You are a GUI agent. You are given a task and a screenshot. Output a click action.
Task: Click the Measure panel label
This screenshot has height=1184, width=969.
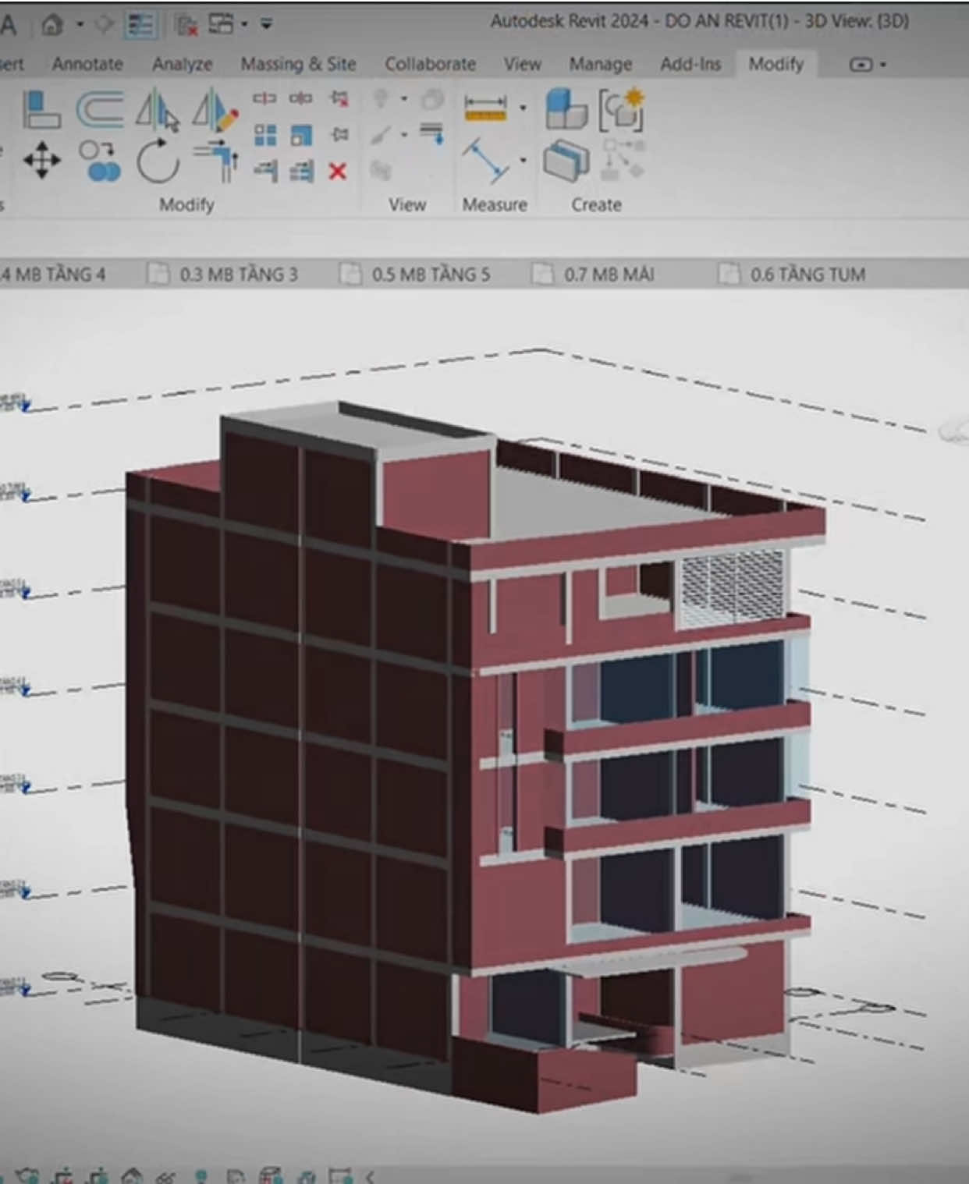495,204
